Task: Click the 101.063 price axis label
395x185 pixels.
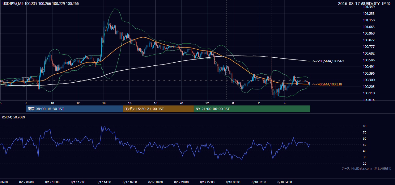Action: click(368, 27)
